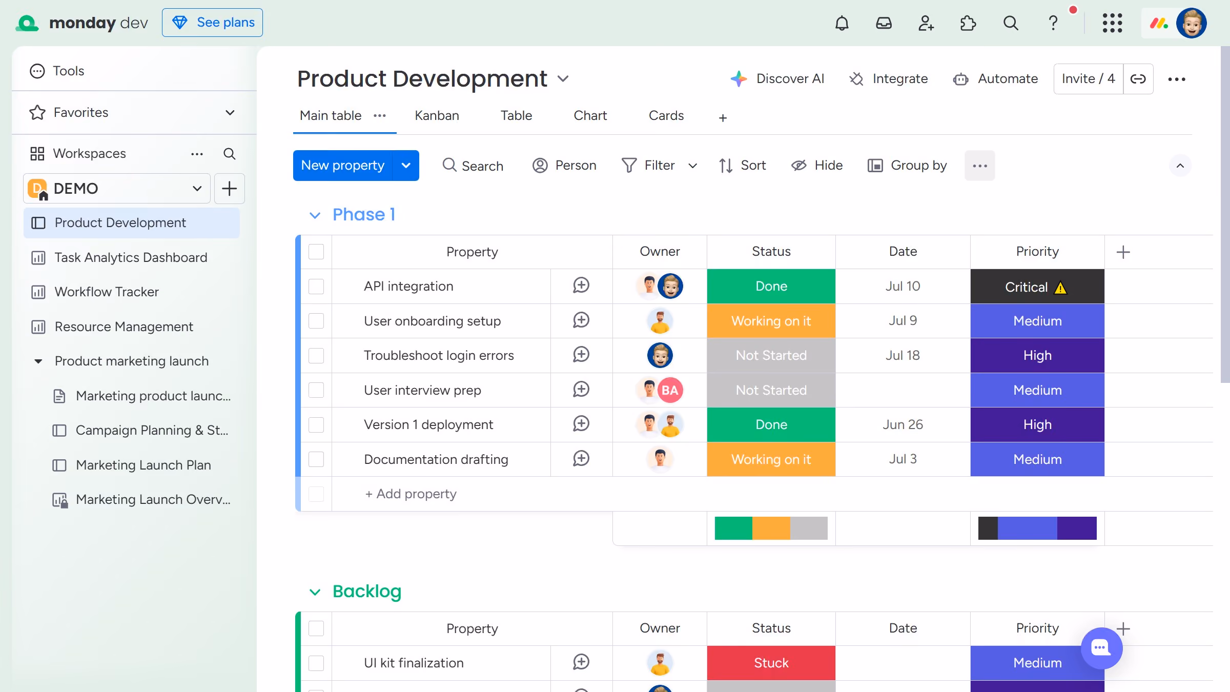
Task: Open Workflow Tracker in sidebar
Action: tap(131, 292)
